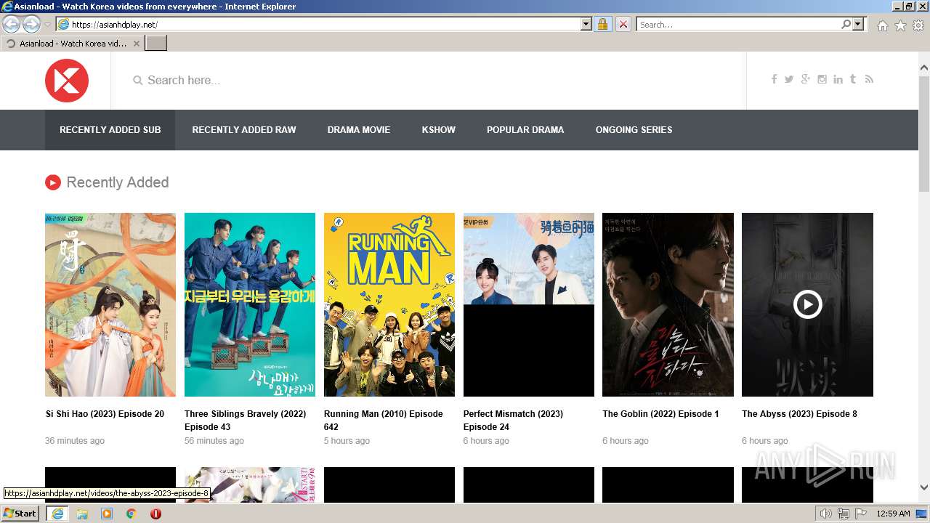
Task: Open the Facebook social icon
Action: tap(774, 79)
